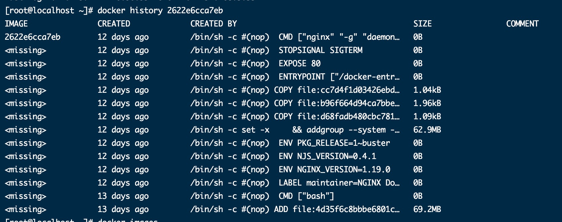The height and width of the screenshot is (222, 562).
Task: Click the ENTRYPOINT docker-entr… entry
Action: (339, 77)
